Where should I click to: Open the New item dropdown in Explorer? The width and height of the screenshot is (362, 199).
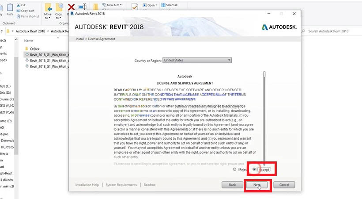112,5
